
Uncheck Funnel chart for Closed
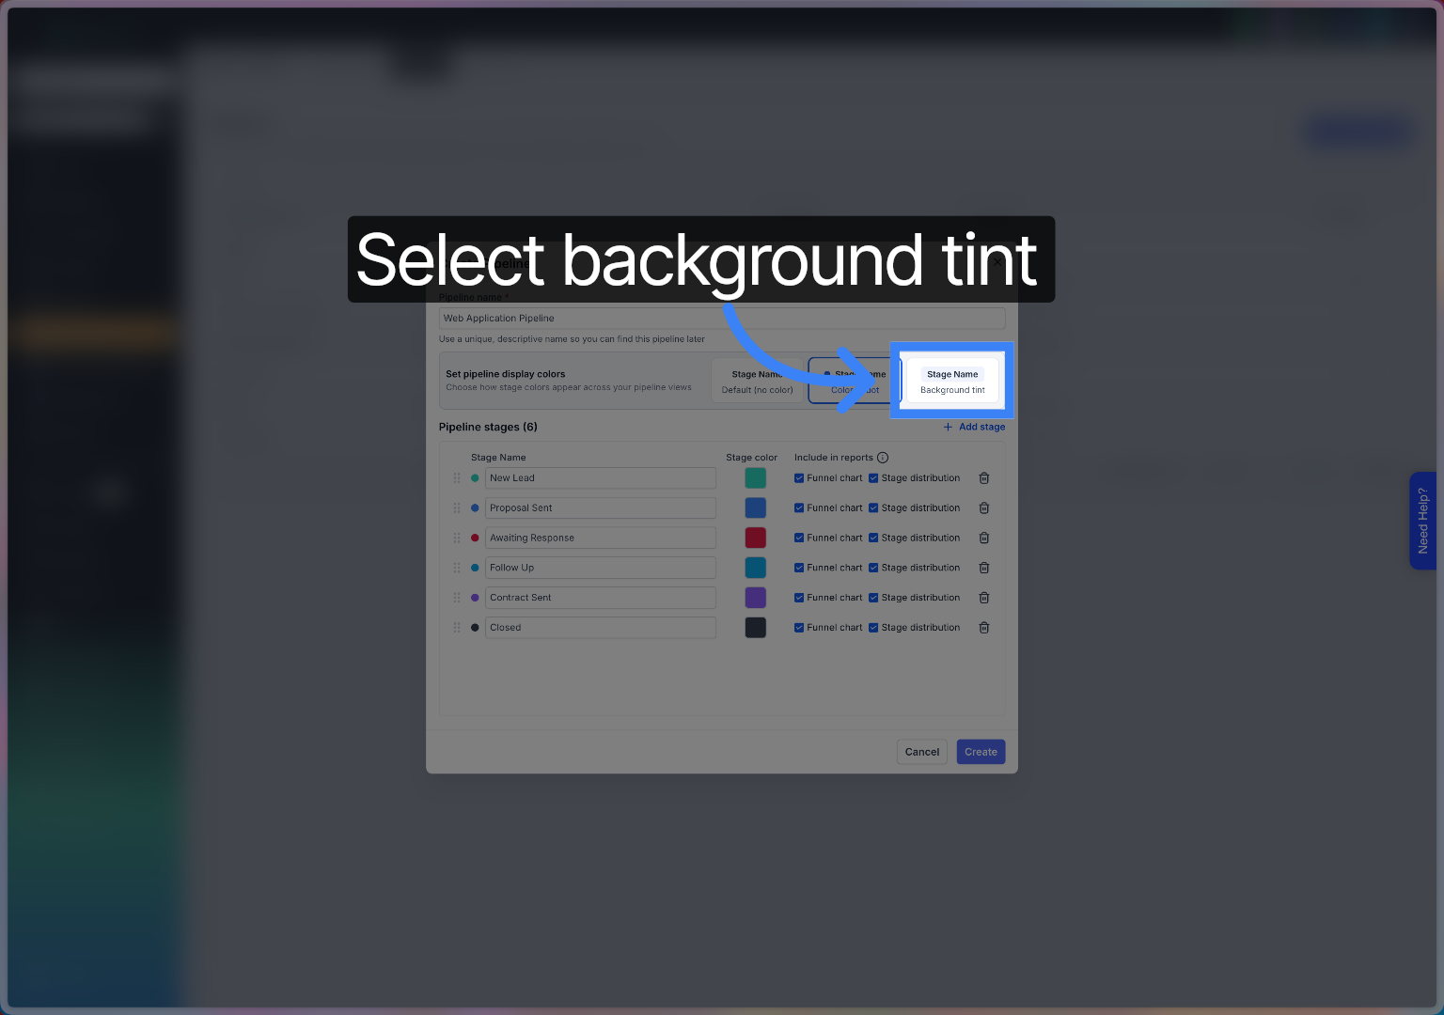coord(799,628)
